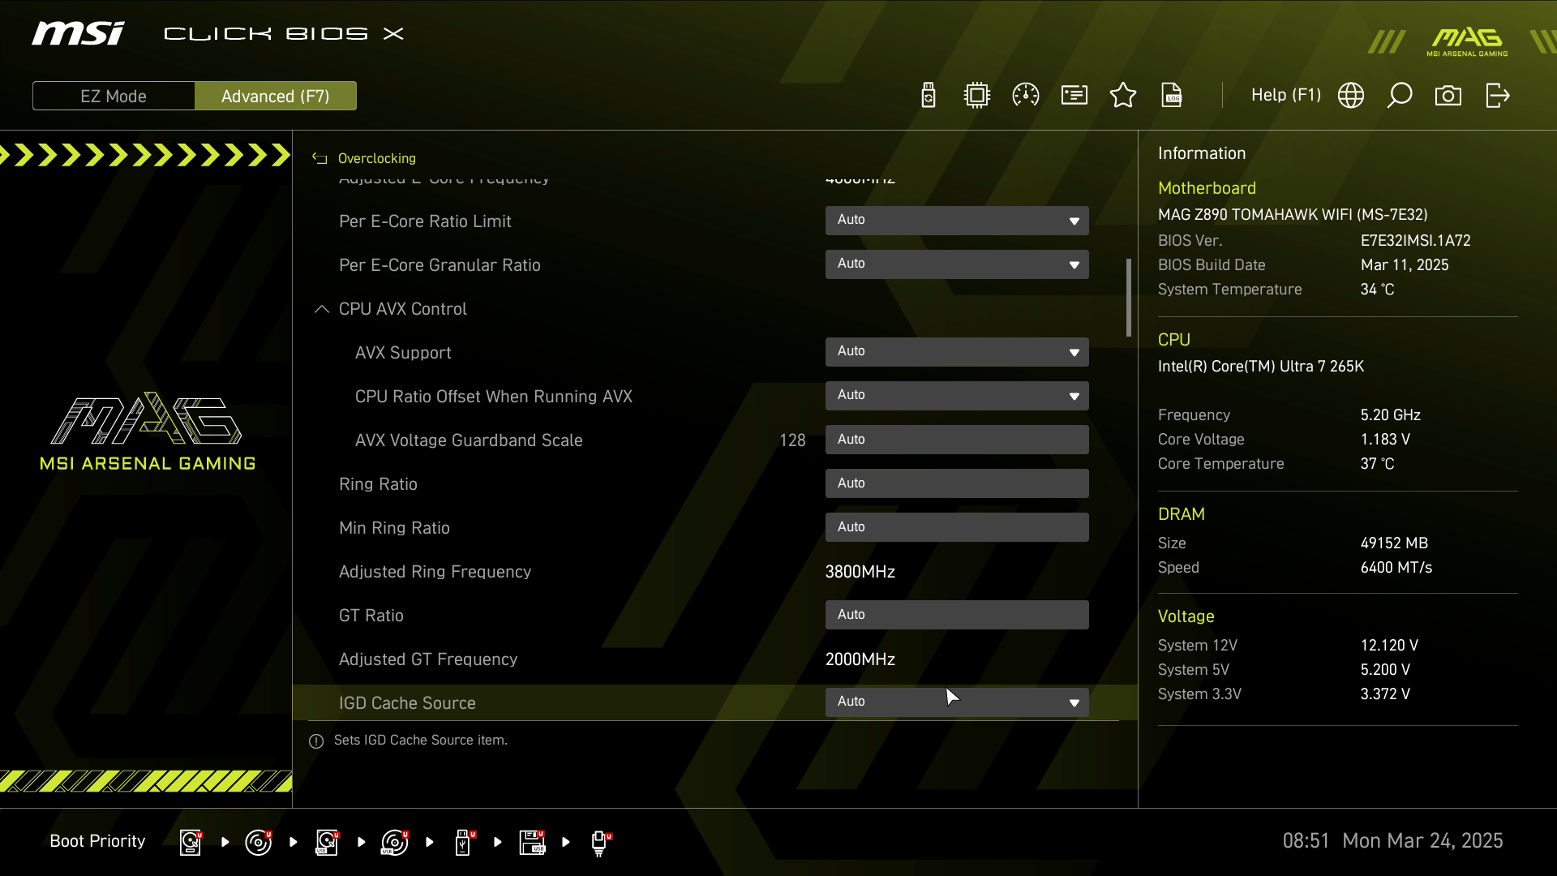Click Help (F1)
Screen dimensions: 1557x876
pos(1285,96)
